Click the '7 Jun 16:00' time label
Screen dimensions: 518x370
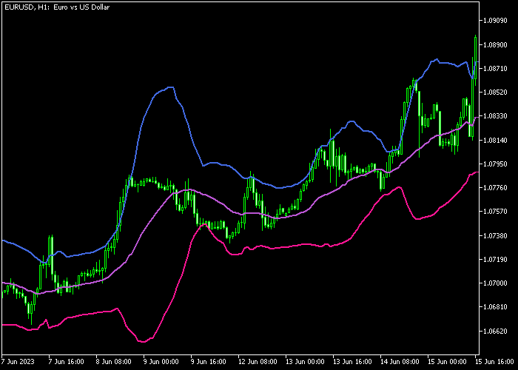(66, 362)
